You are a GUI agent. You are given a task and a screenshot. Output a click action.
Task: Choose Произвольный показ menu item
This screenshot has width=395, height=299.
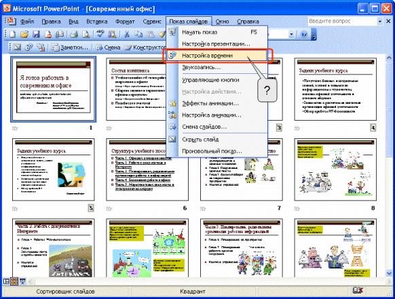pyautogui.click(x=217, y=151)
